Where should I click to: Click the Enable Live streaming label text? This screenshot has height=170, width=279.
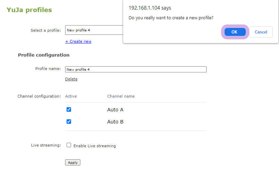coord(94,146)
